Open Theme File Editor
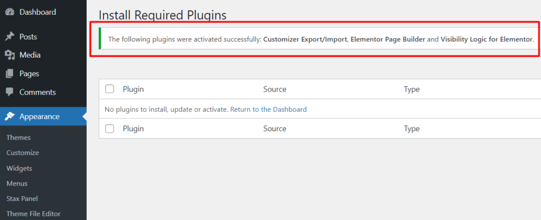 coord(33,214)
